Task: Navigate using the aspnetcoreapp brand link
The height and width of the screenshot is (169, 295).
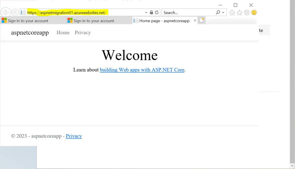Action: (x=30, y=33)
